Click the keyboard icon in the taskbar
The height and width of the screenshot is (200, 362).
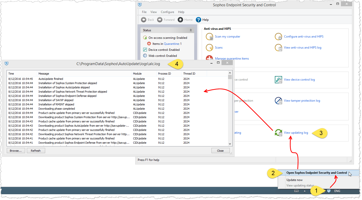coord(296,191)
